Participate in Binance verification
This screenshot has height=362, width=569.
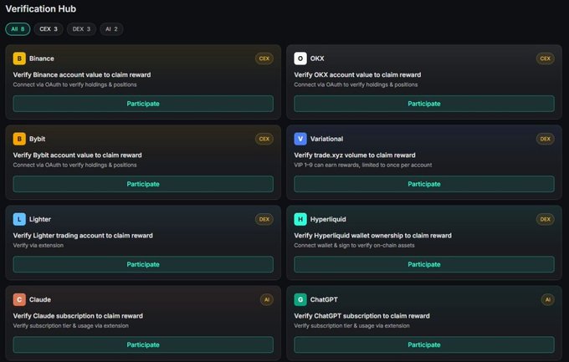point(143,104)
